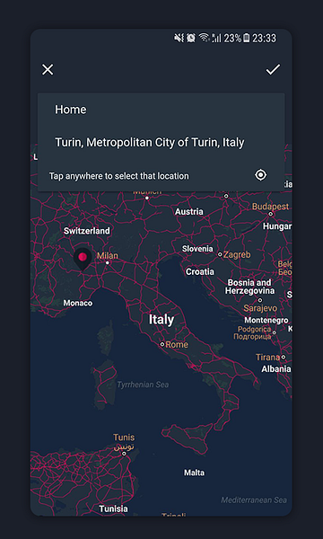Tap the Wi-Fi icon in status bar
Image resolution: width=323 pixels, height=539 pixels.
pos(205,38)
